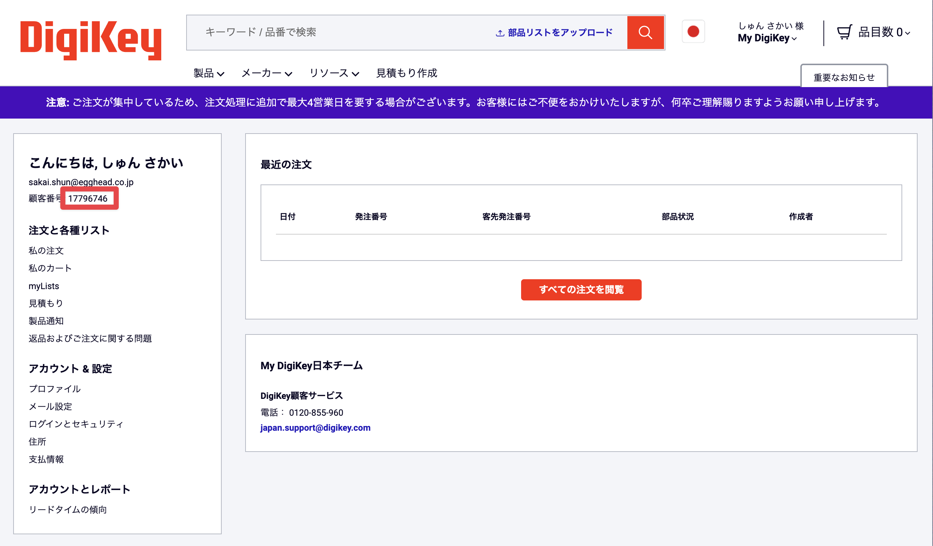This screenshot has height=546, width=933.
Task: Go to myLists in sidebar
Action: click(x=44, y=286)
